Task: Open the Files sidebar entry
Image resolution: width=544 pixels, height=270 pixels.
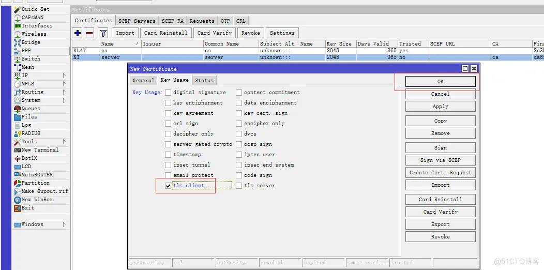Action: click(29, 117)
